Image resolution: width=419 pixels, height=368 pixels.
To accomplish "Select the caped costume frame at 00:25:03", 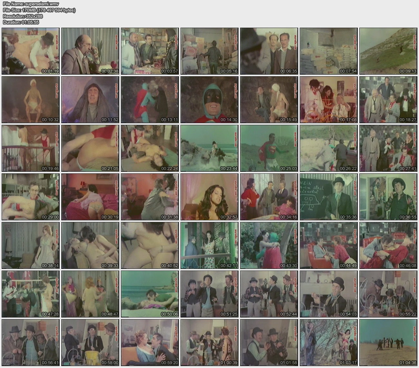I will [x=269, y=148].
